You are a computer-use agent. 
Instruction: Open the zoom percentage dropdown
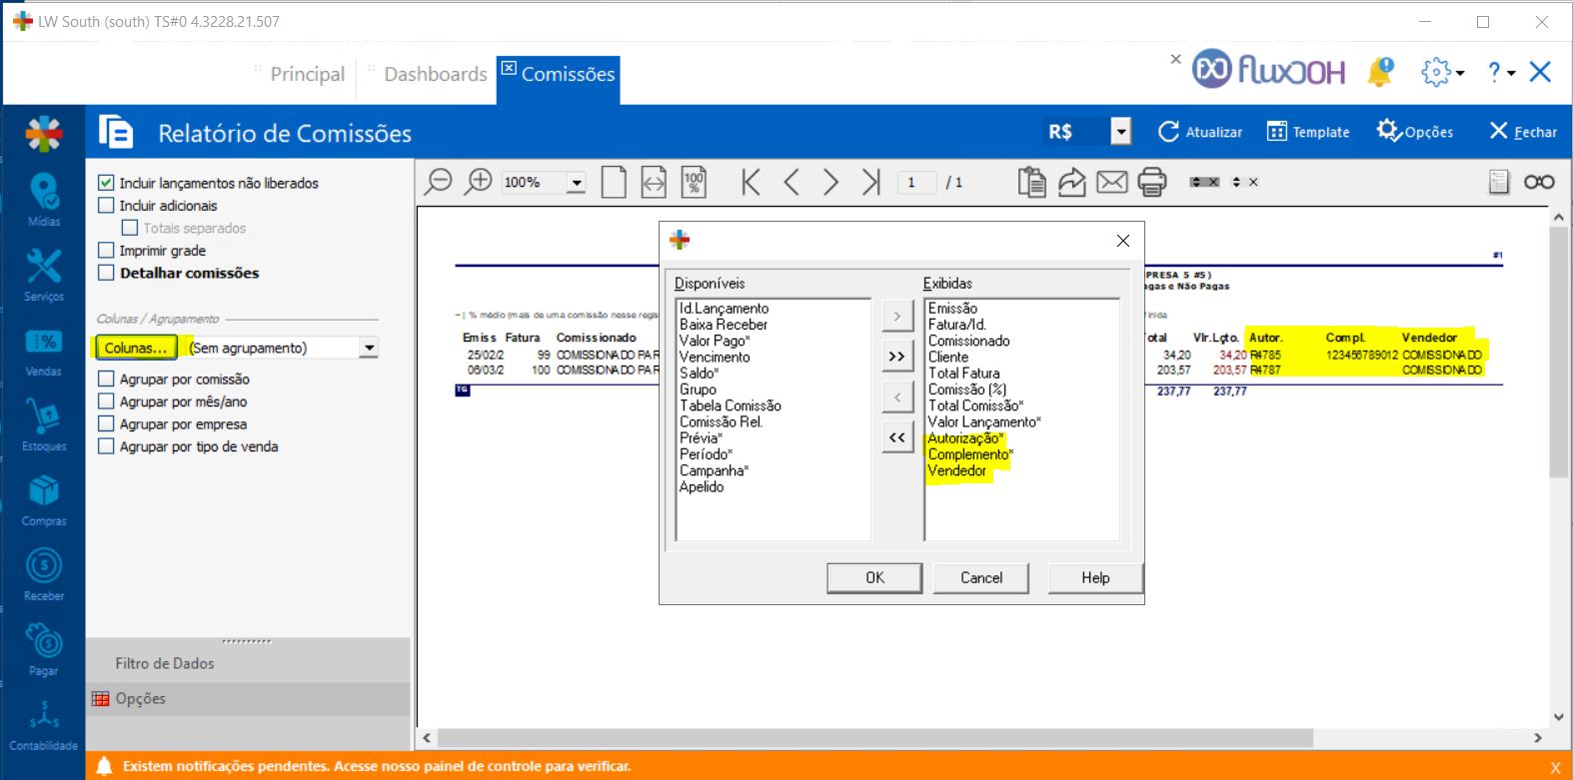click(577, 183)
